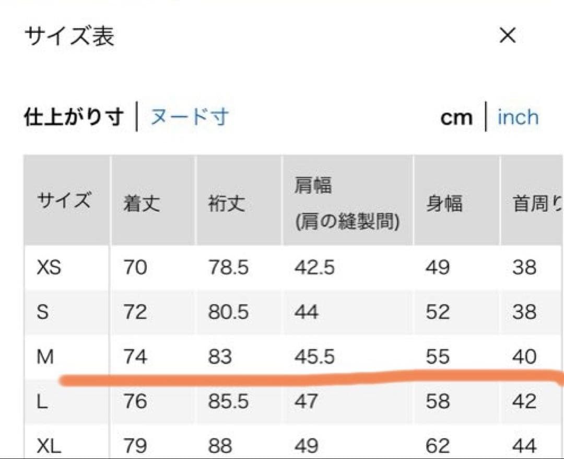Click the 裄丈 column header
Image resolution: width=564 pixels, height=459 pixels.
227,202
